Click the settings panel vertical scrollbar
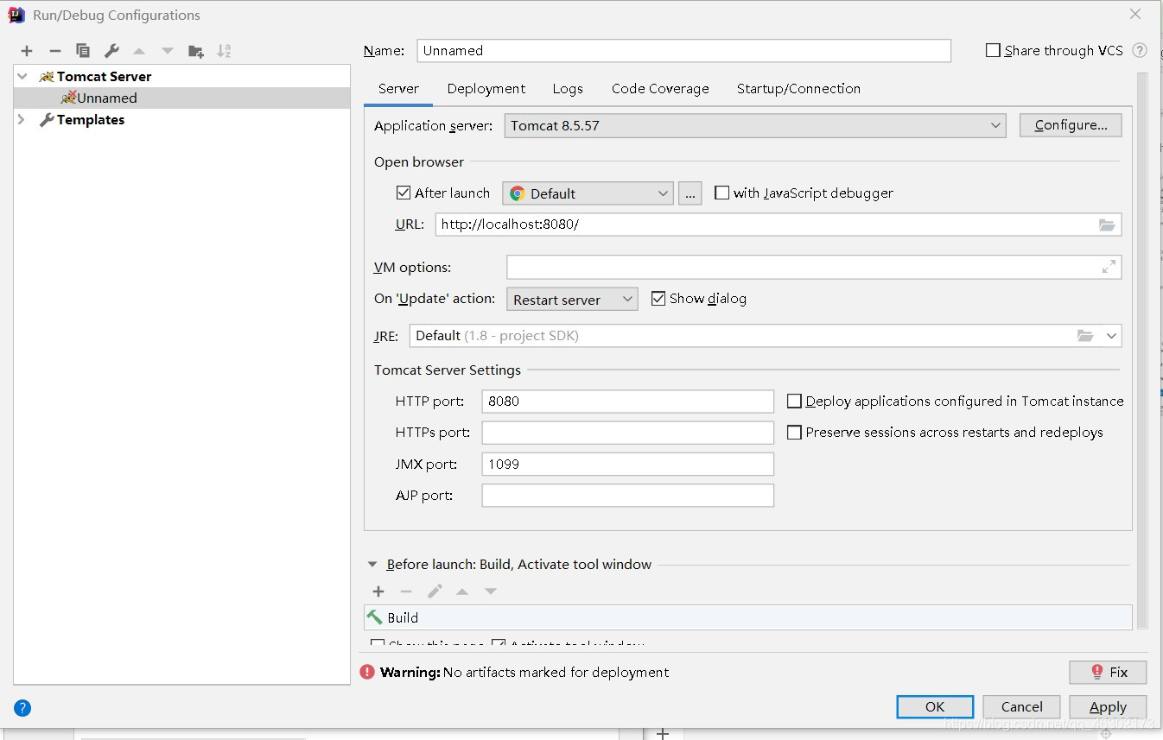 1142,350
